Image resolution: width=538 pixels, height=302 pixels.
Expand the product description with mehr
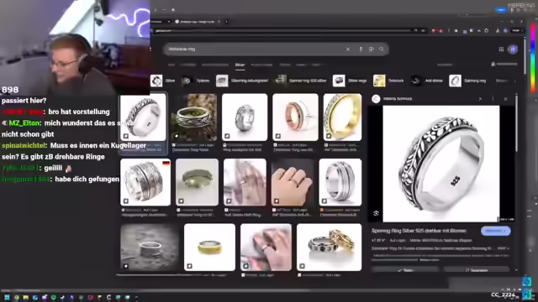tap(503, 248)
